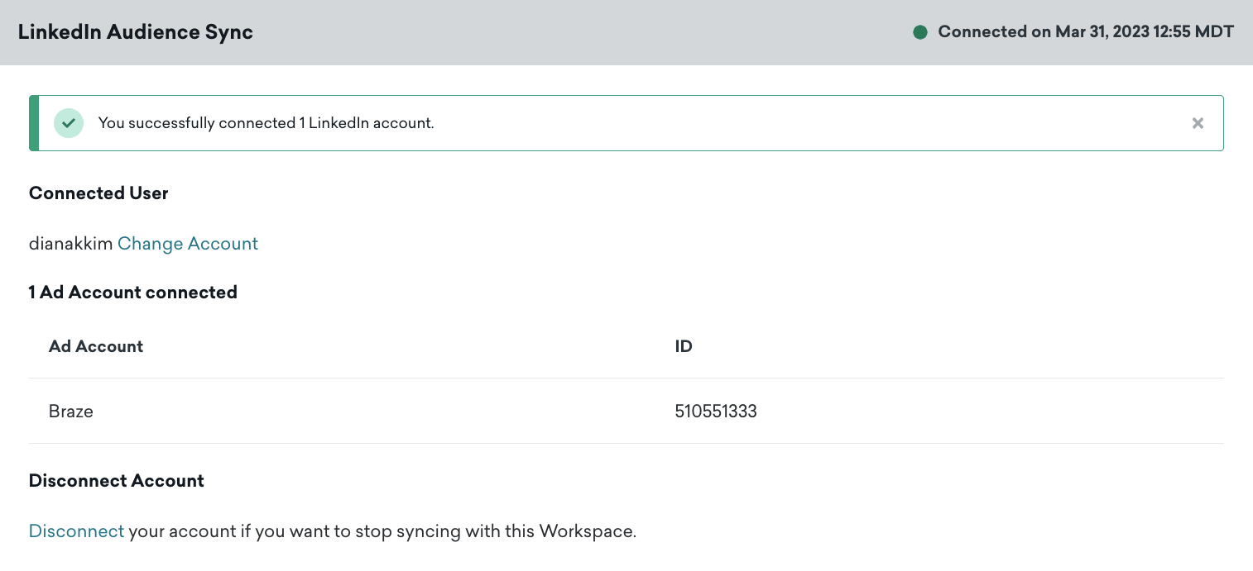Open the Change Account link
The height and width of the screenshot is (571, 1253).
point(188,244)
